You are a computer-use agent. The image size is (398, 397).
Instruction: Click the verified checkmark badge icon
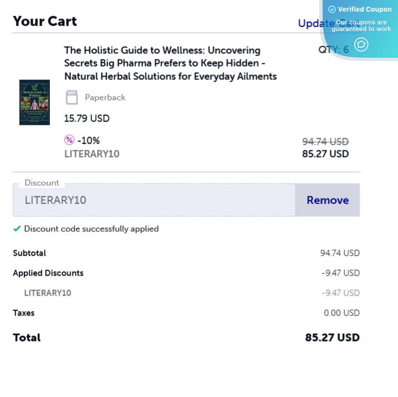pyautogui.click(x=332, y=9)
